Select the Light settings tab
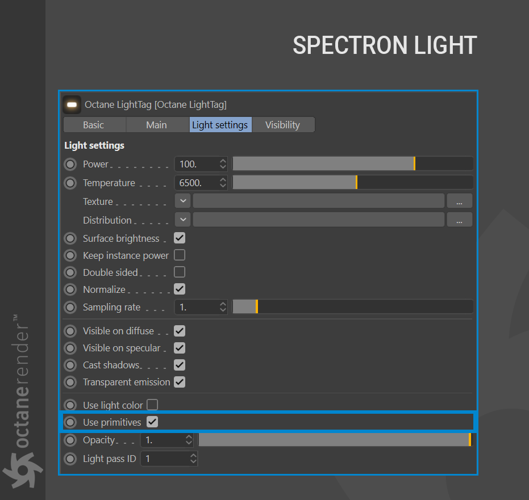Image resolution: width=529 pixels, height=500 pixels. (x=220, y=125)
